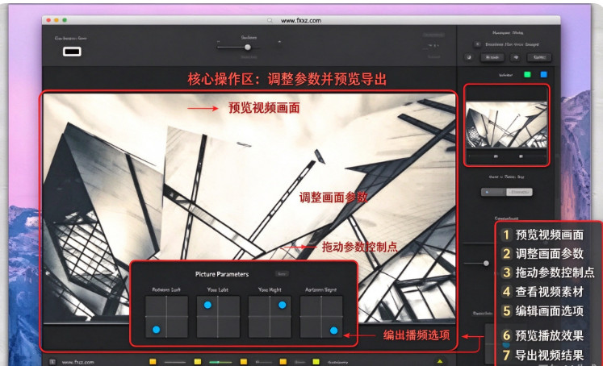This screenshot has width=603, height=366.
Task: Click the eye icon button in right panel
Action: coord(516,57)
